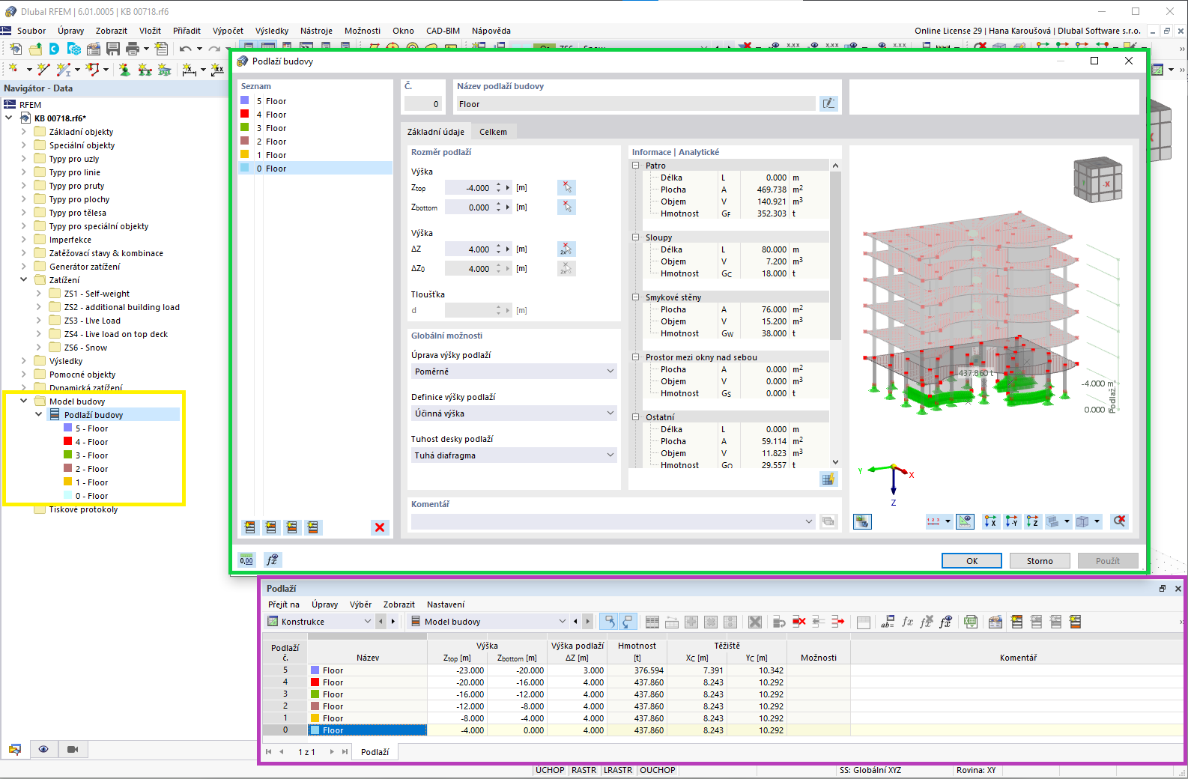Set view in Z direction in preview
1188x779 pixels.
pos(1033,521)
